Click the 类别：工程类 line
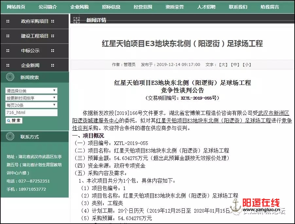The image size is (295, 224). pos(102,203)
